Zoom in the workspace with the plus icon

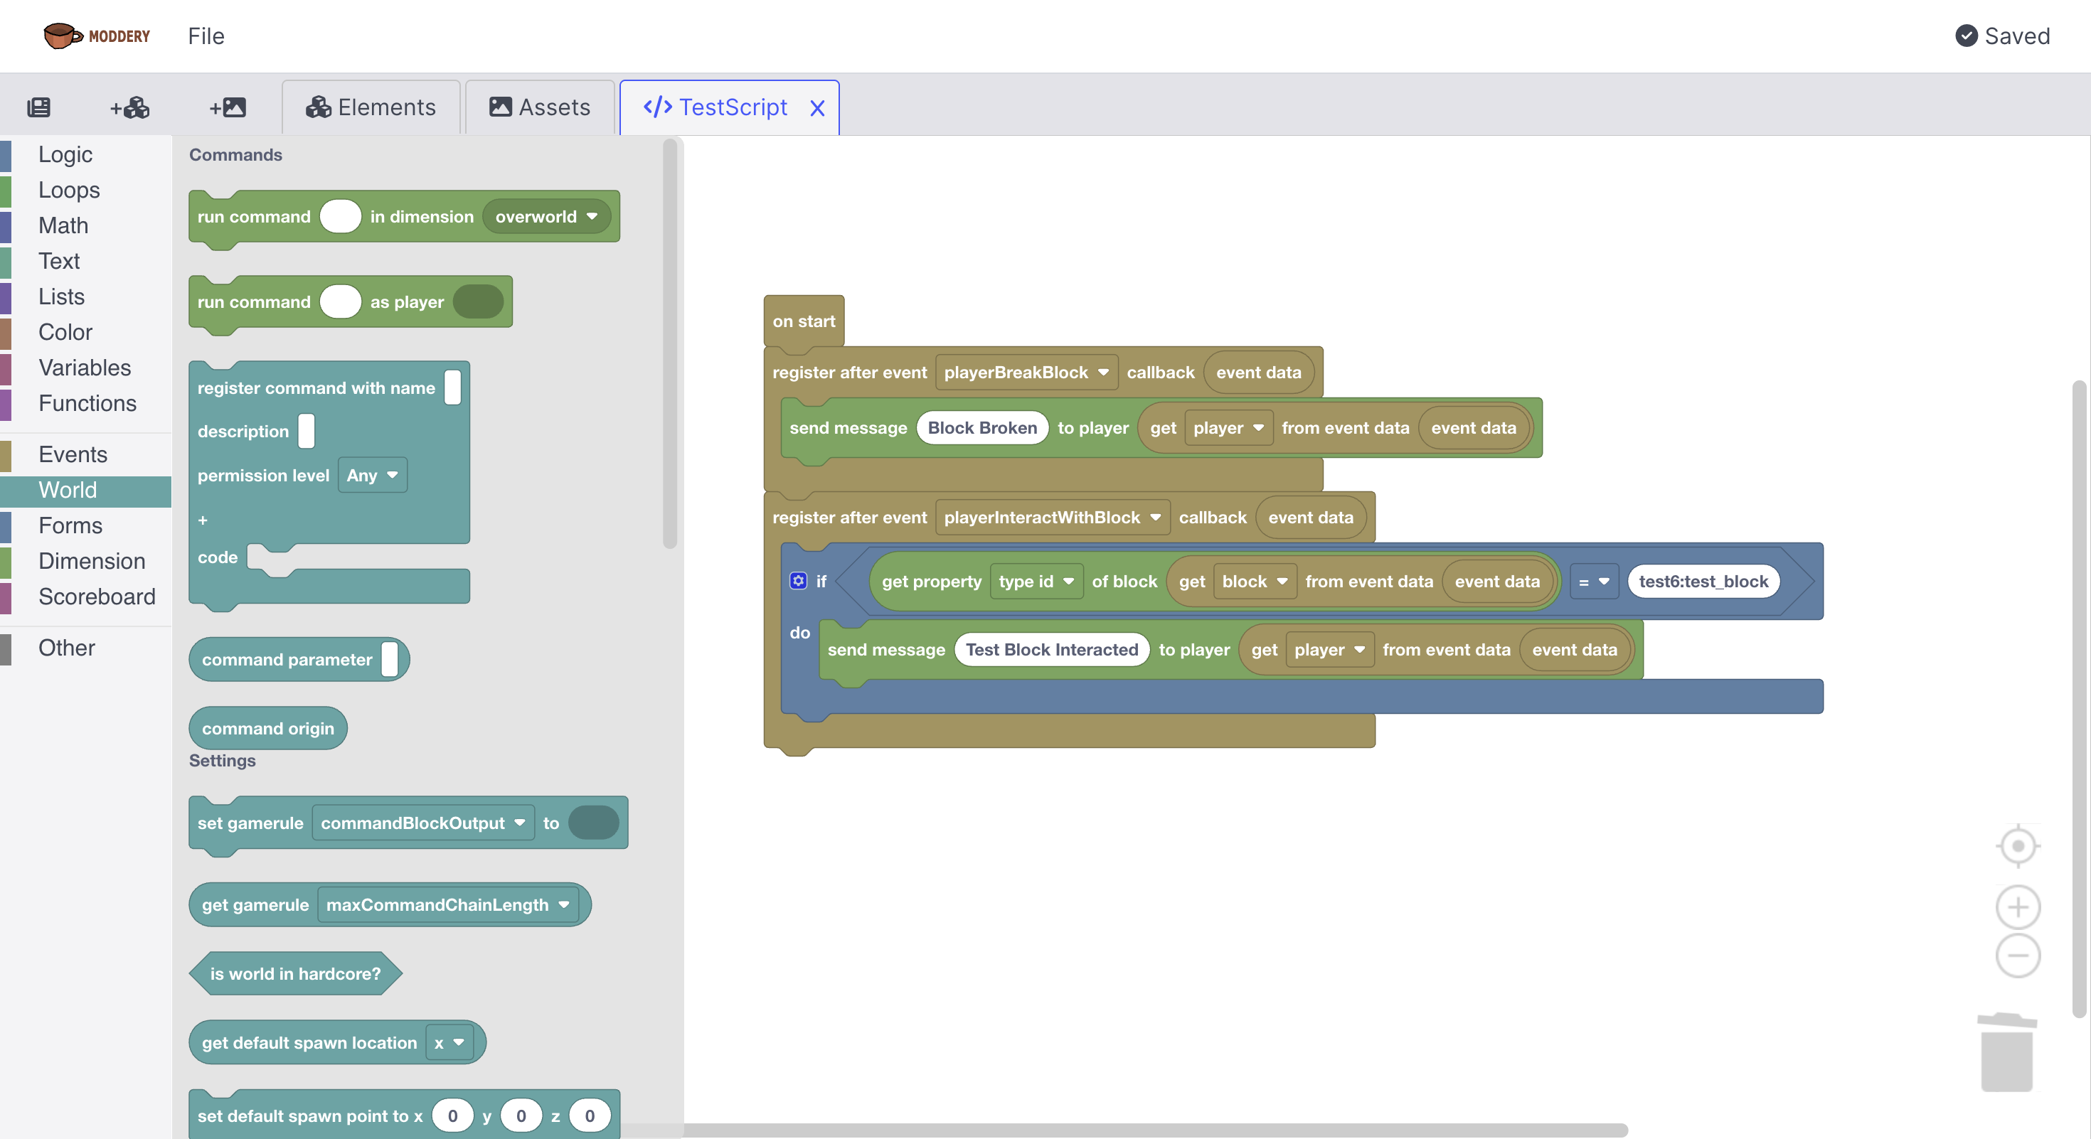click(2017, 907)
